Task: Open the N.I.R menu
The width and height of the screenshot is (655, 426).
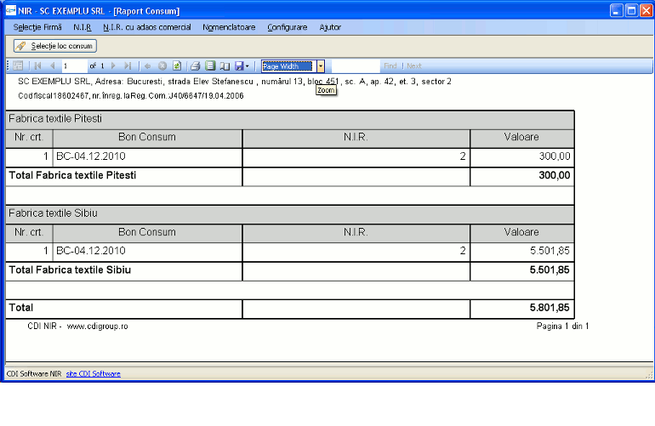Action: [x=83, y=27]
